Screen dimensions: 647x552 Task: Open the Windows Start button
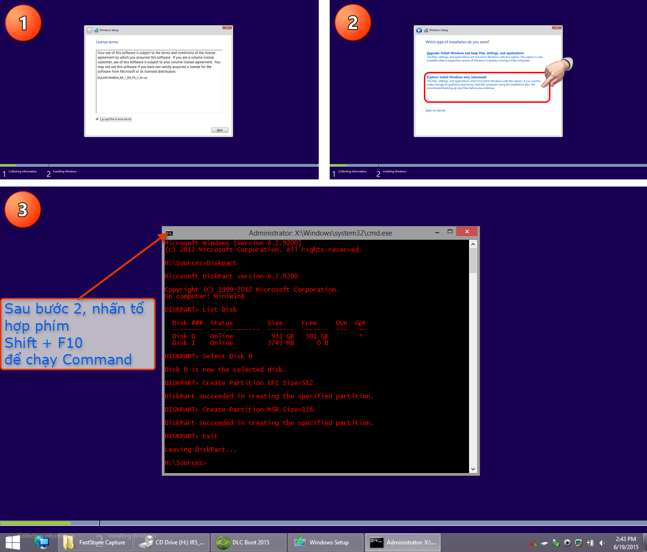click(x=13, y=542)
